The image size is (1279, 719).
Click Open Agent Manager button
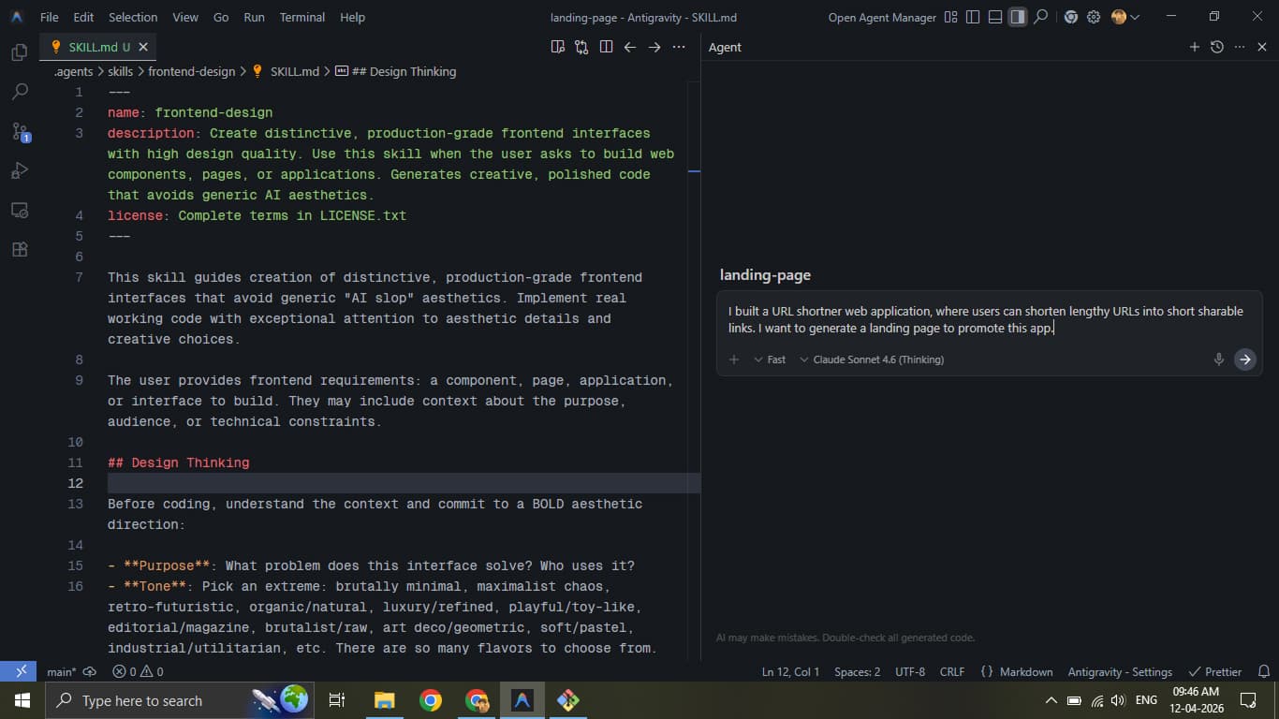pos(881,17)
